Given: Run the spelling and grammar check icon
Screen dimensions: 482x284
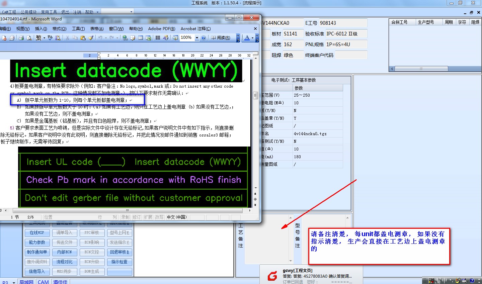Looking at the screenshot, I should click(50, 38).
